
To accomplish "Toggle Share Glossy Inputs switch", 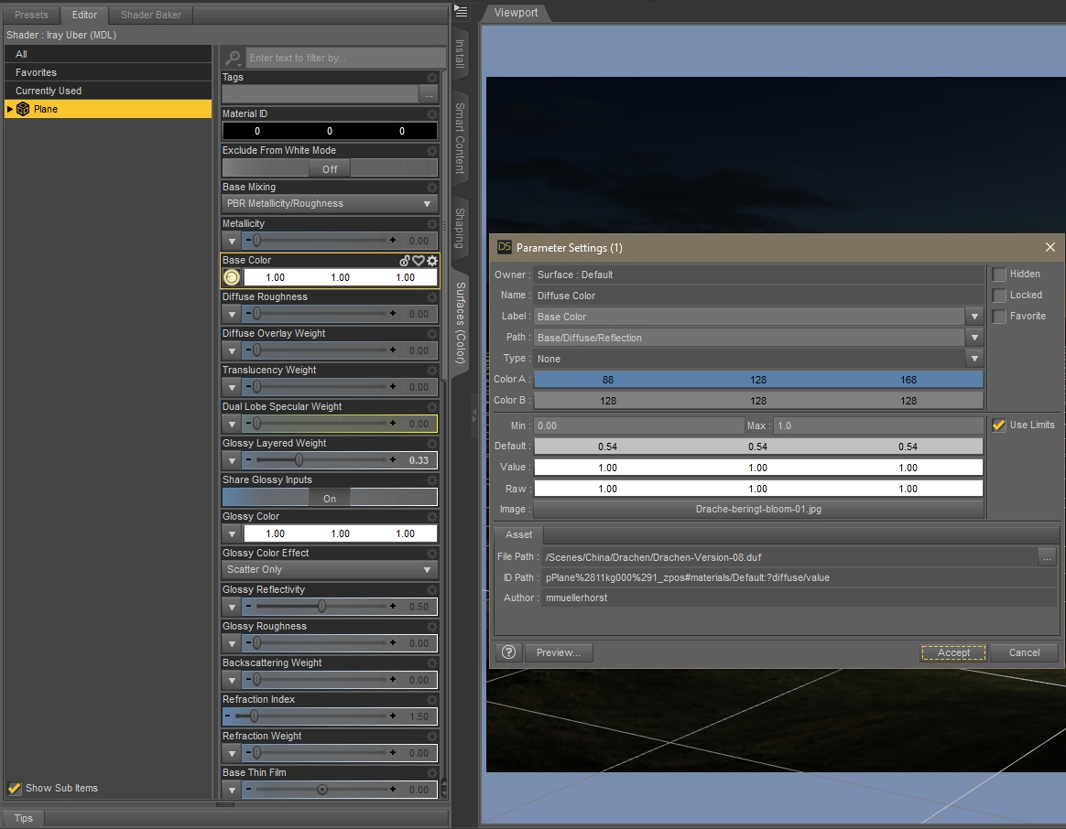I will coord(330,498).
